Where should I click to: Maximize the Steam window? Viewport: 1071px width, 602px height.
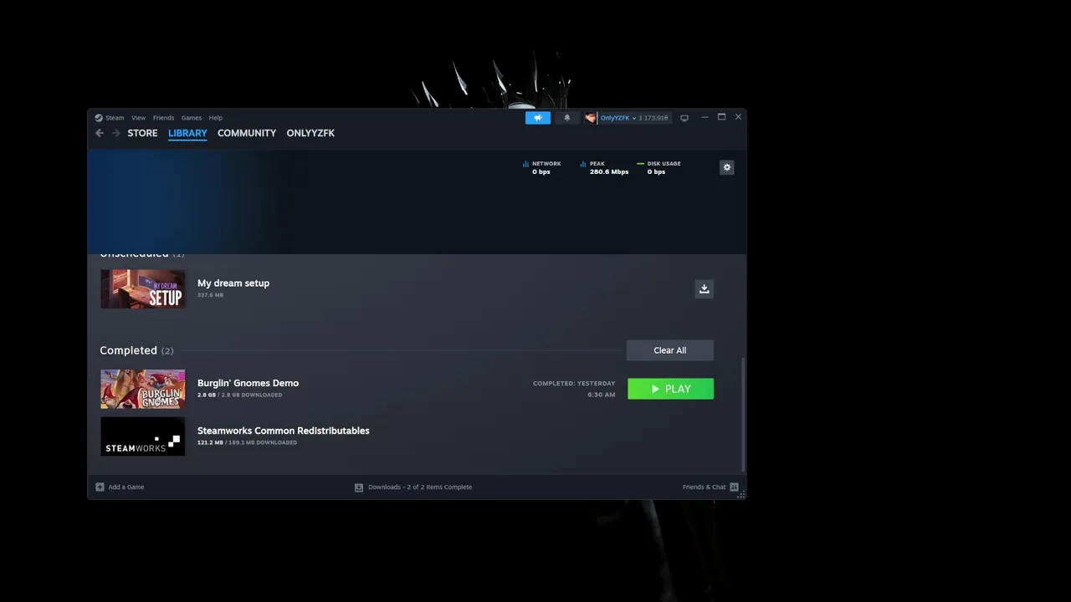[721, 117]
